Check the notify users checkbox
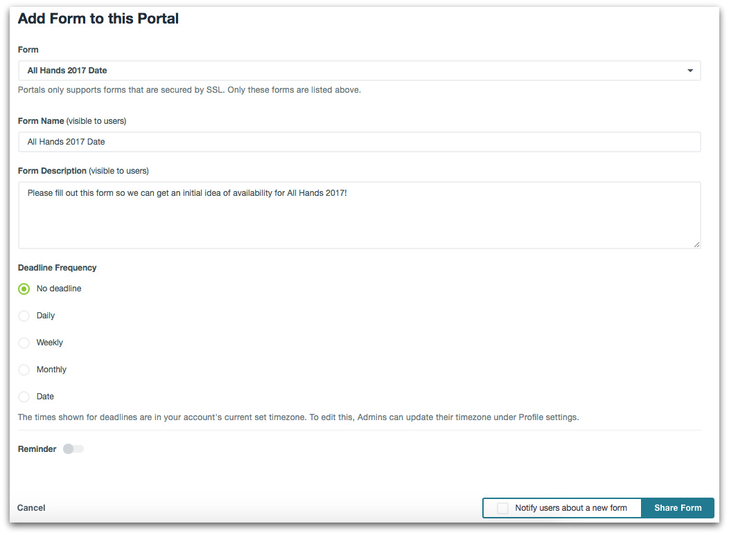The height and width of the screenshot is (535, 729). point(502,508)
